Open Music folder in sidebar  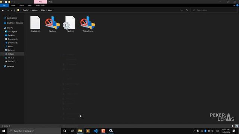[10, 47]
